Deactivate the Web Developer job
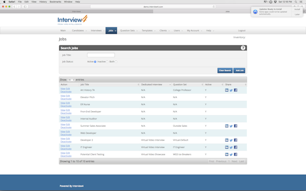This screenshot has height=191, width=306. tap(66, 134)
